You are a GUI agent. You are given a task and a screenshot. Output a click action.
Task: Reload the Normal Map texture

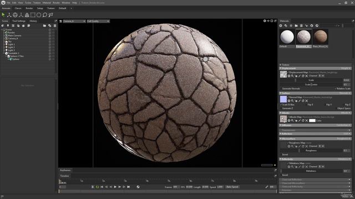tap(303, 101)
